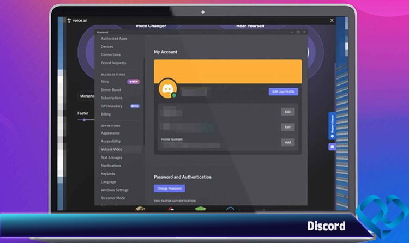Screen dimensions: 409x243
Task: Click Edit User Profile button
Action: click(283, 92)
